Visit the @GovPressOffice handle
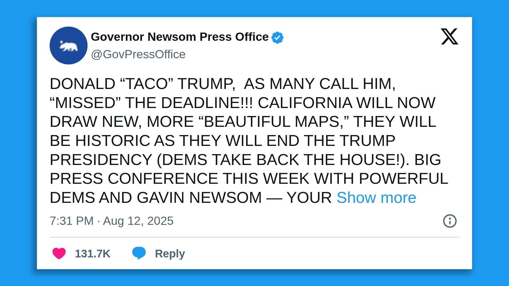Screen dimensions: 509x286 pos(138,54)
